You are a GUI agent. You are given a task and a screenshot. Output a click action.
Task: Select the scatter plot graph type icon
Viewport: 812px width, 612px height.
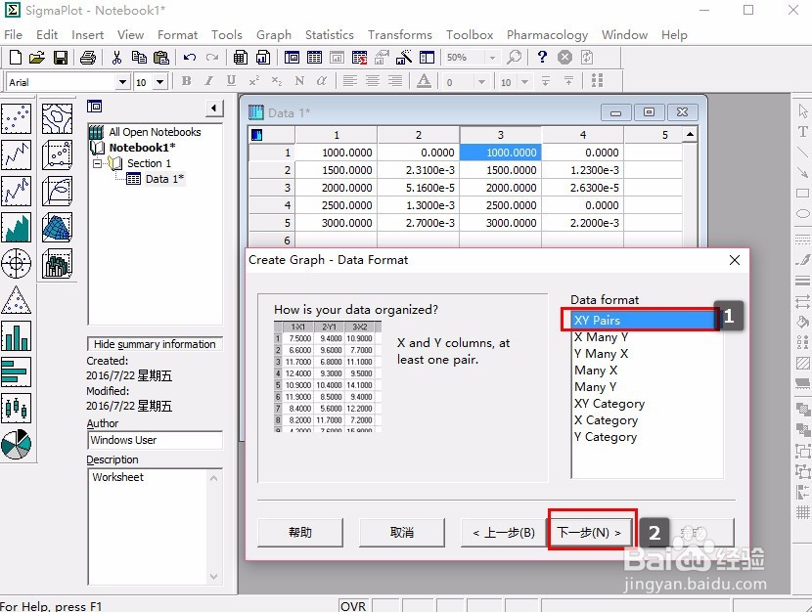pos(16,118)
